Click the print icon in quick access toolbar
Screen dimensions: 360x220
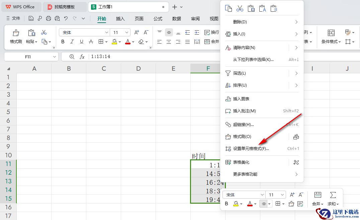point(49,19)
